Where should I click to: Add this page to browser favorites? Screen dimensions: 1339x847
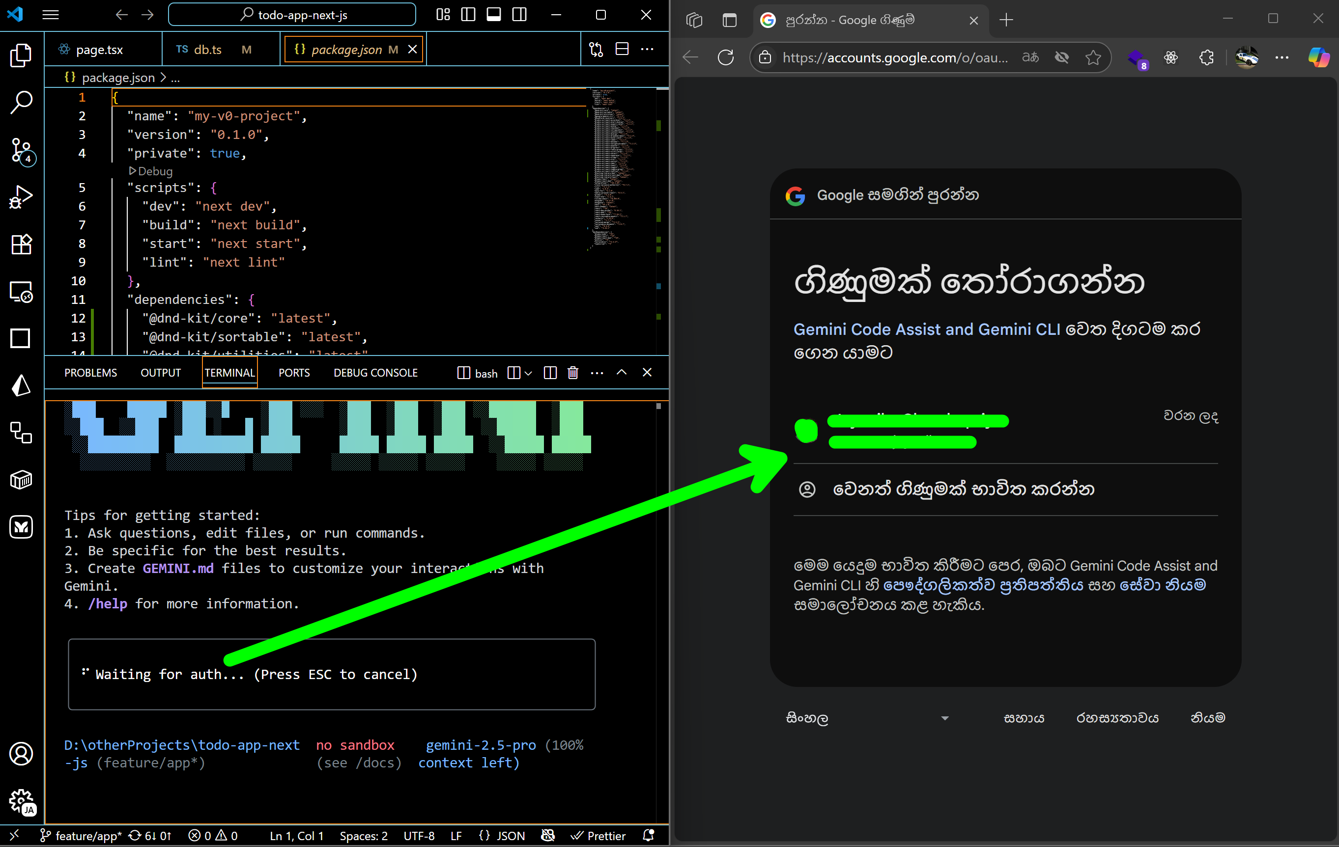point(1093,57)
